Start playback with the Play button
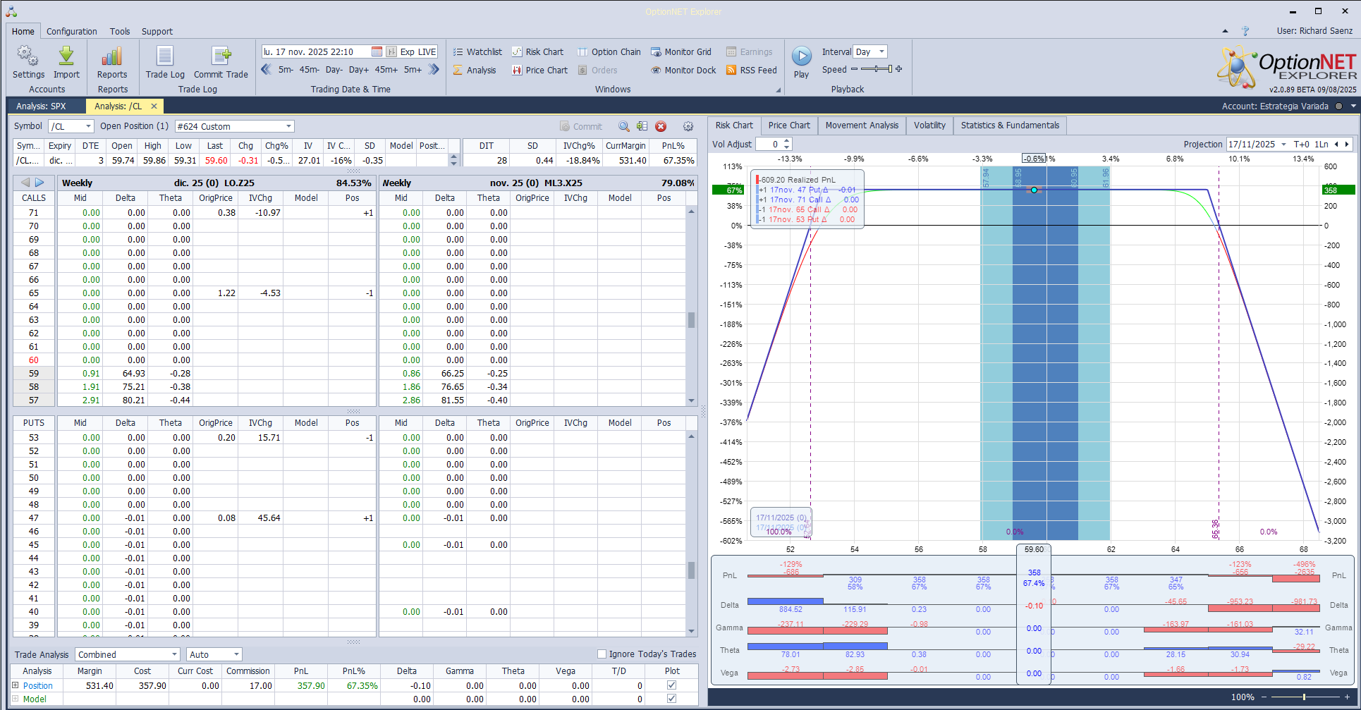The image size is (1361, 710). tap(801, 62)
